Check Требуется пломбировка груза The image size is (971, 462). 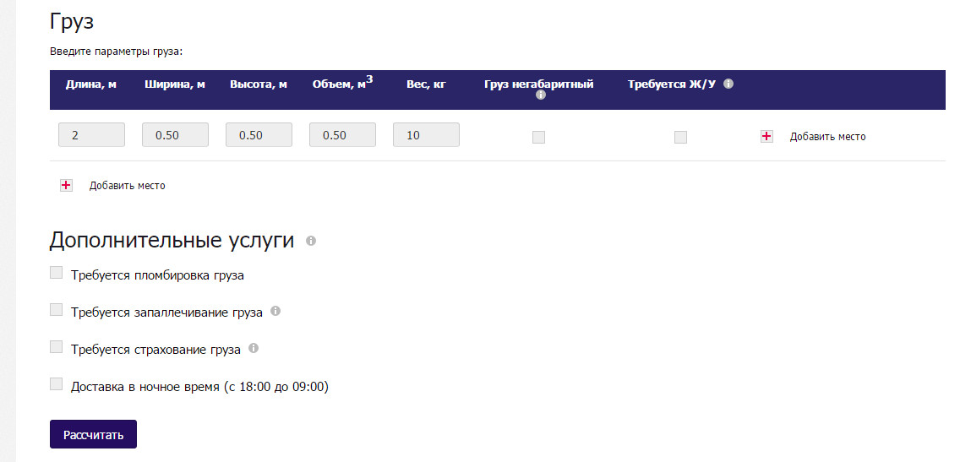coord(57,273)
